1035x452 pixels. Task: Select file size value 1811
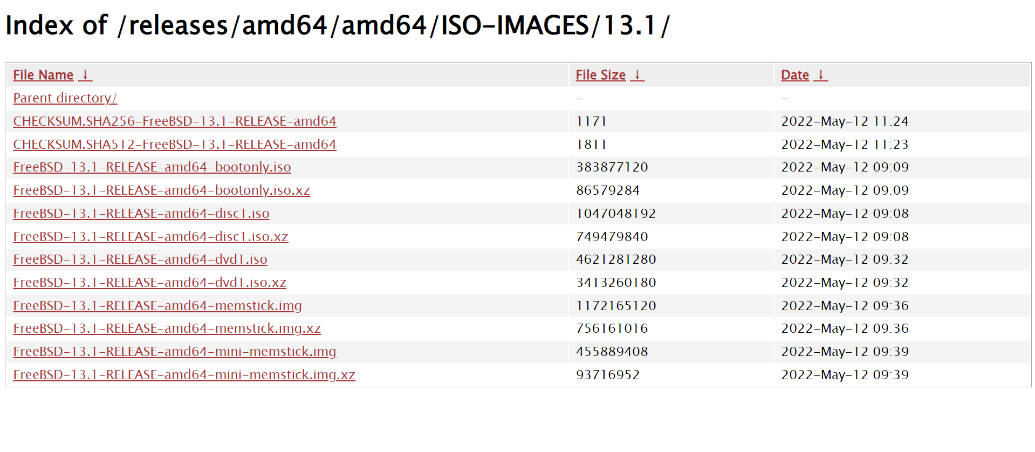pos(591,145)
